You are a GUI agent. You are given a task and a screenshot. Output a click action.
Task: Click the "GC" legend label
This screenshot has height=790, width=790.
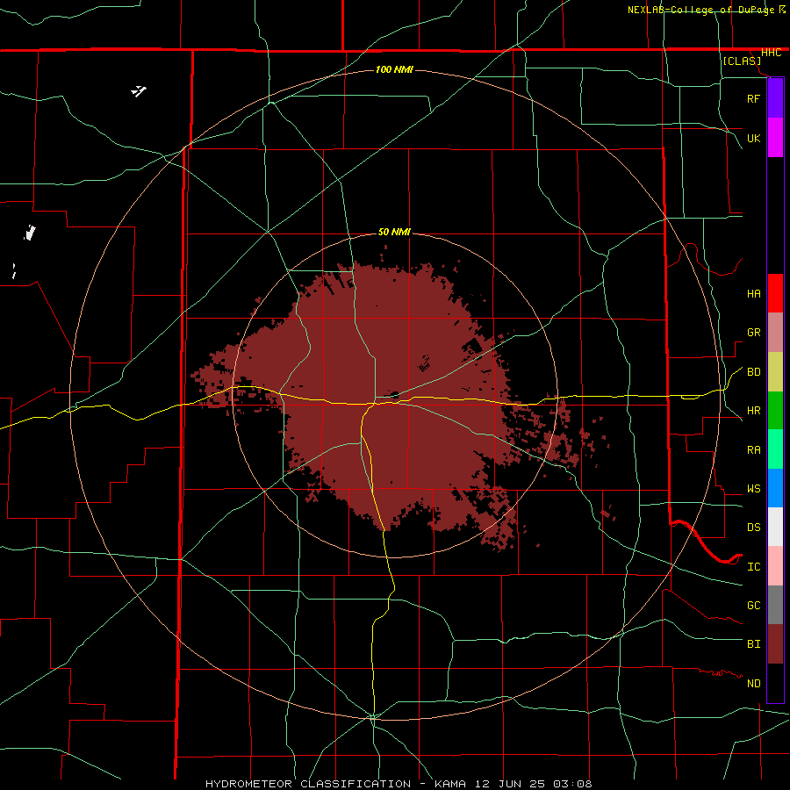[753, 606]
